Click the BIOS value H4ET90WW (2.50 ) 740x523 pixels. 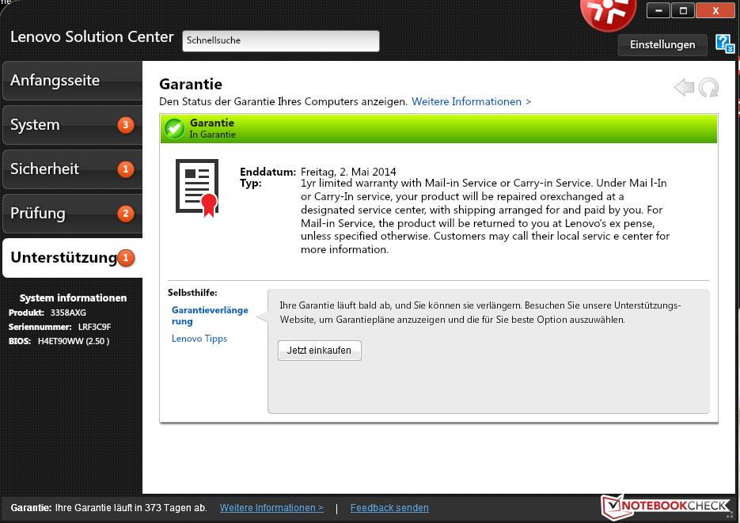[74, 341]
